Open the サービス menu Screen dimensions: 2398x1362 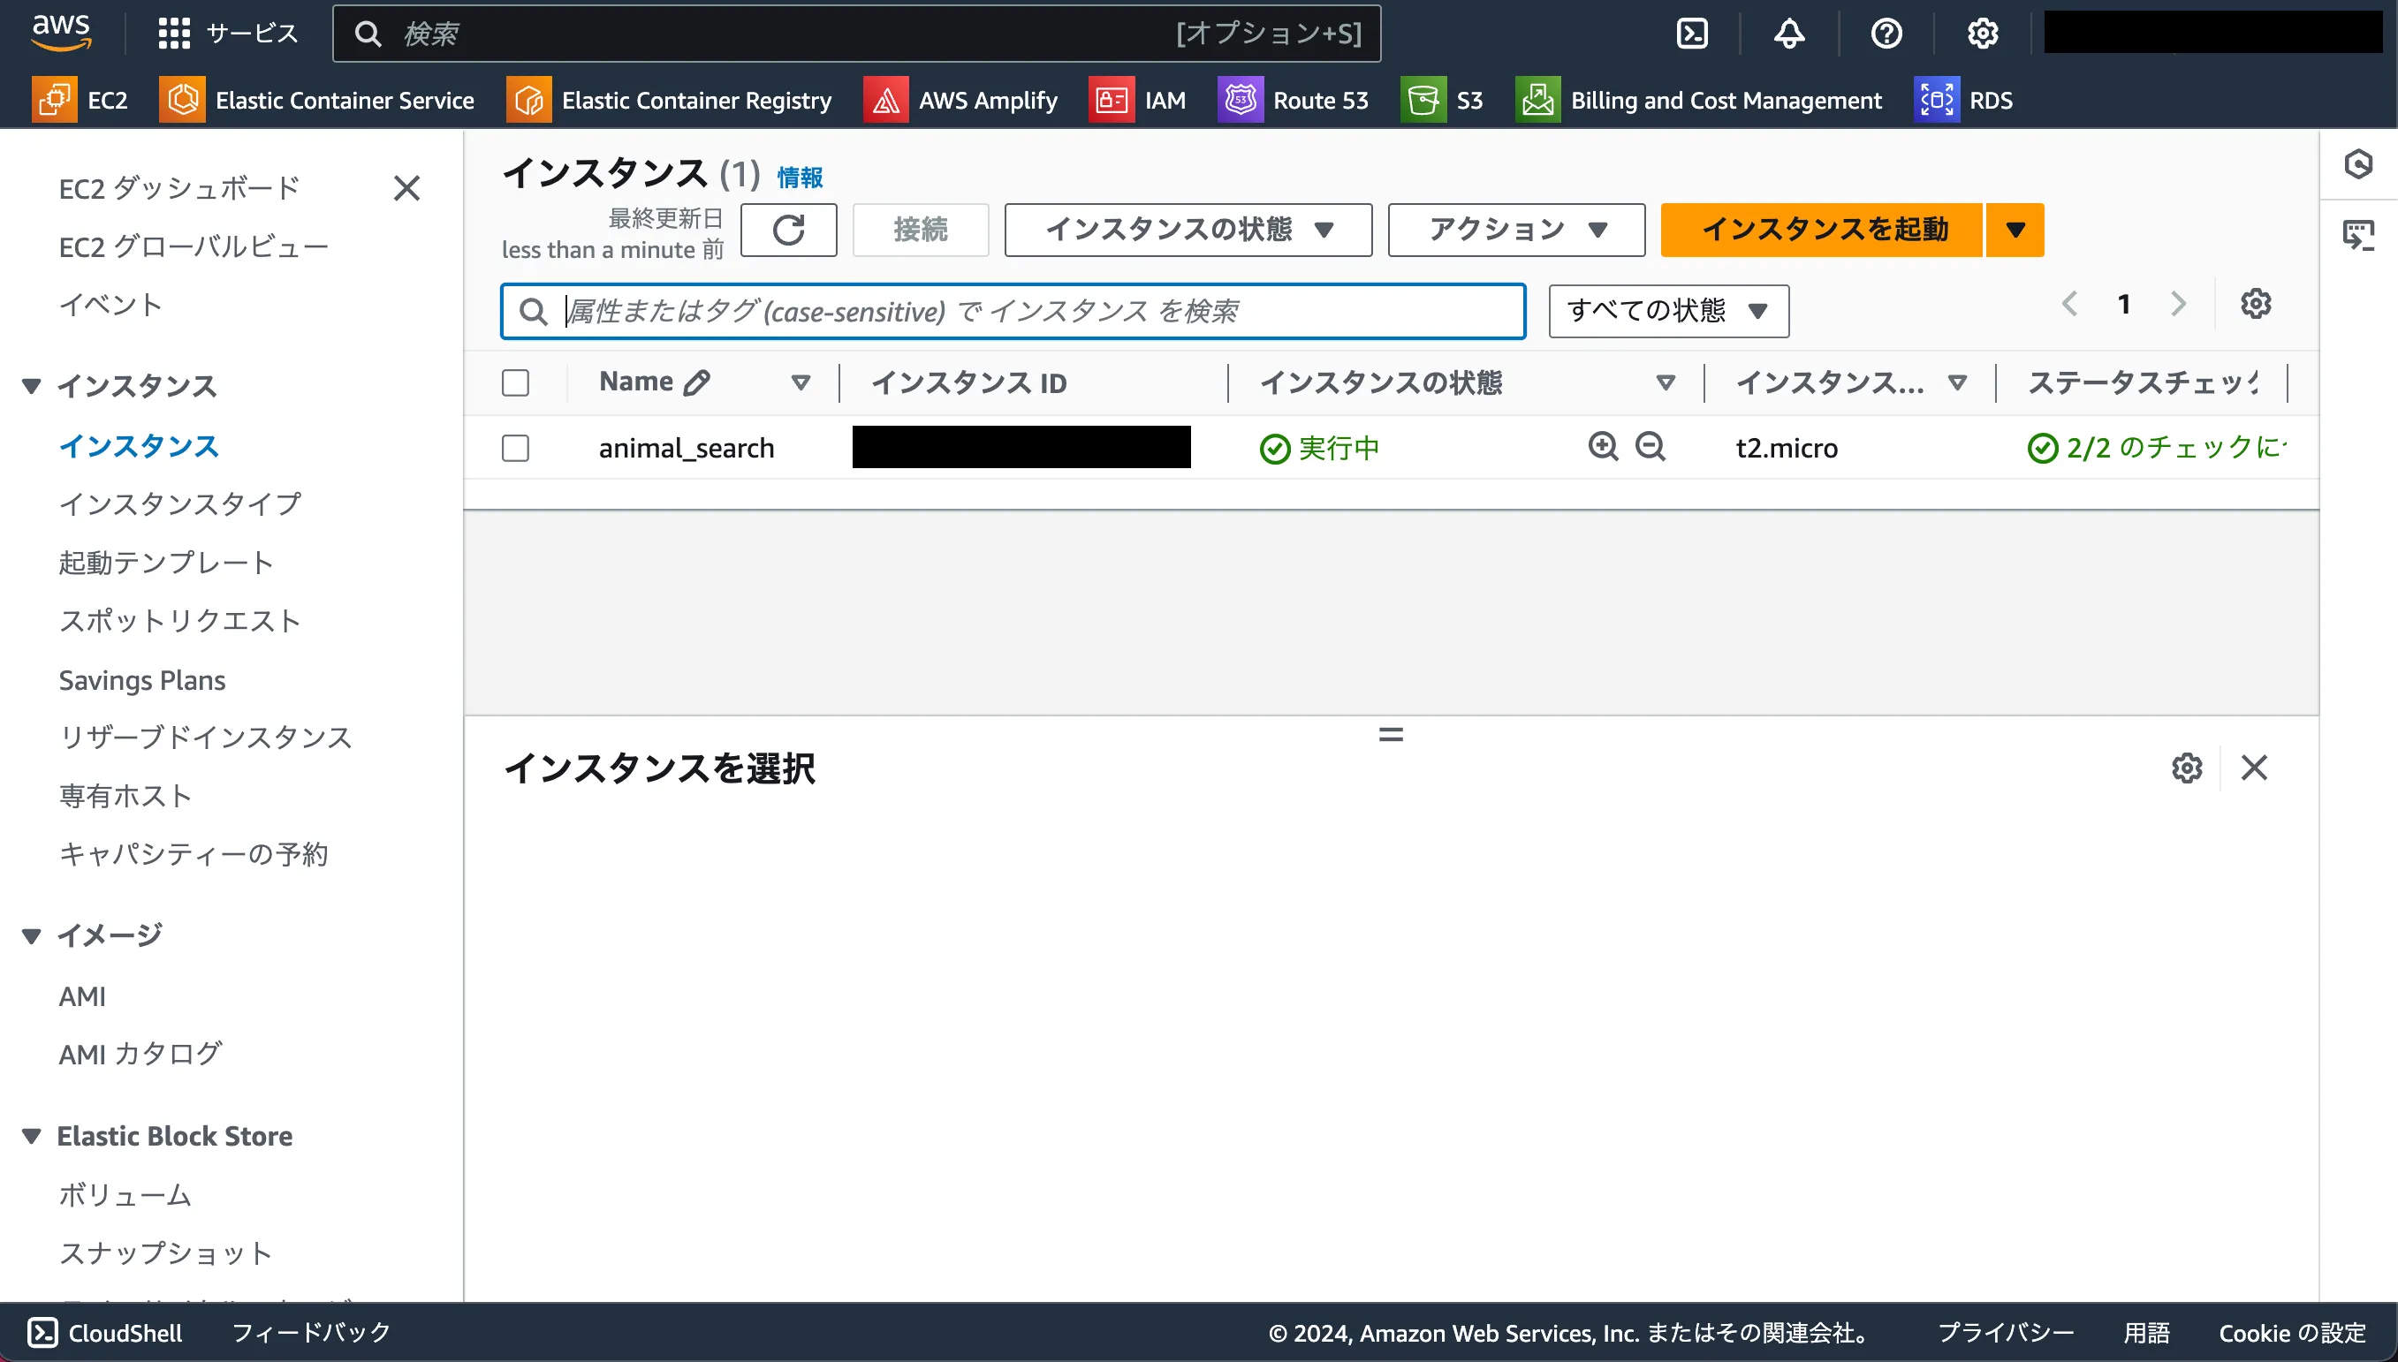227,33
